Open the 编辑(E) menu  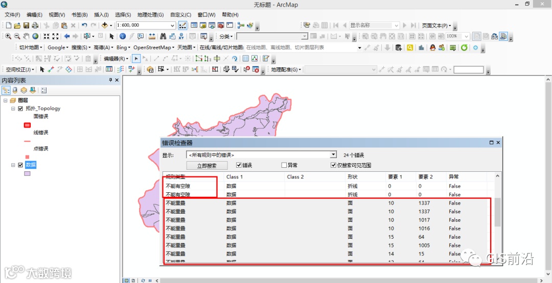tap(35, 15)
